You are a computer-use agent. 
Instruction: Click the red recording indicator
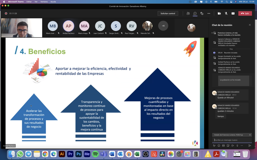click(x=6, y=13)
